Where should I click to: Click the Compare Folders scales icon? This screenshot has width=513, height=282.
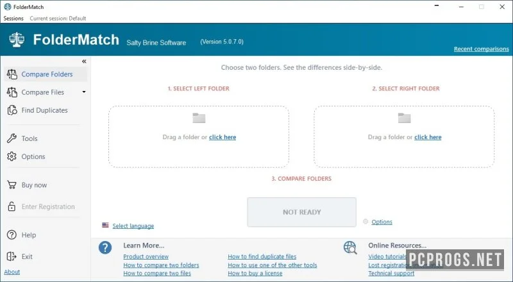pos(12,74)
